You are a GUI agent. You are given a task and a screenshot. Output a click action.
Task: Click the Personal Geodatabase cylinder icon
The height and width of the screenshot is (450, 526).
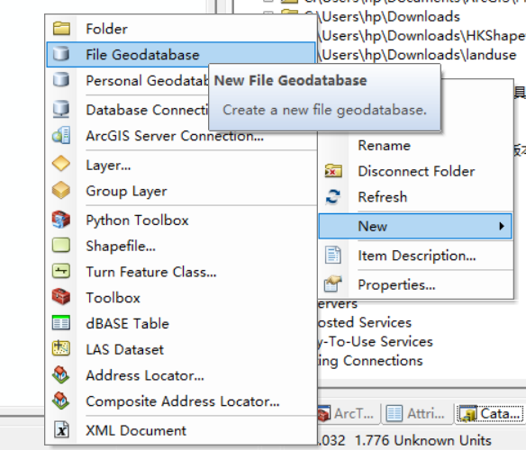click(x=61, y=80)
